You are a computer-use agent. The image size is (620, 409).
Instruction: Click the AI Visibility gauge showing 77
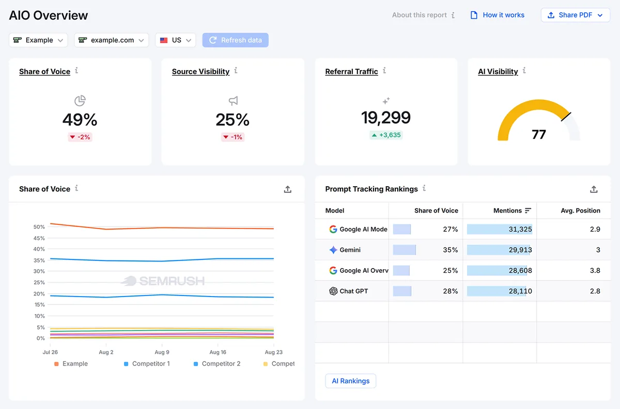(539, 120)
